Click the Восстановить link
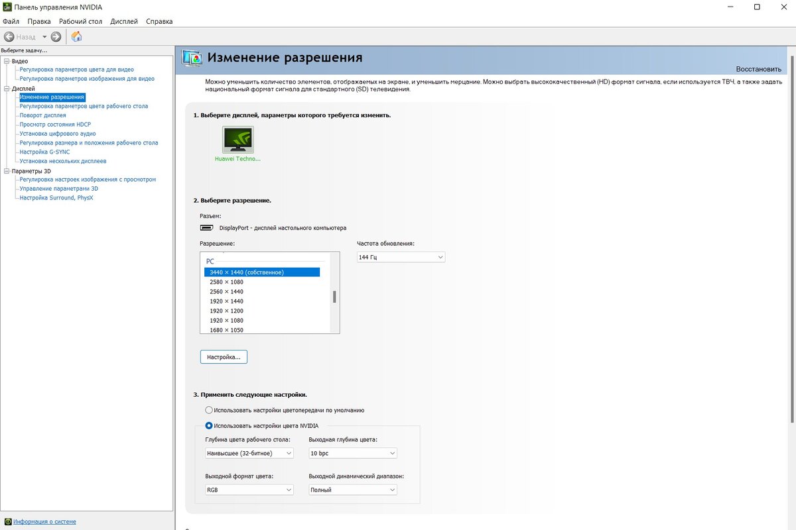This screenshot has height=530, width=796. tap(759, 69)
